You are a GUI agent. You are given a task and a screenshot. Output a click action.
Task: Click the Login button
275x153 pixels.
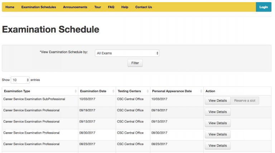[x=264, y=7]
